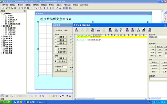Viewport: 167px width, 104px height.
Task: Click the binoculars 查找 find icon
Action: coord(110,30)
